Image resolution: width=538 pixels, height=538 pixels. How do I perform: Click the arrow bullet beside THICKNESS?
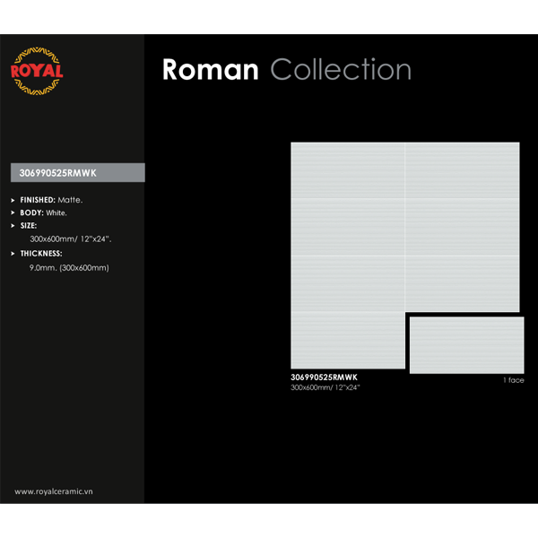coord(13,254)
